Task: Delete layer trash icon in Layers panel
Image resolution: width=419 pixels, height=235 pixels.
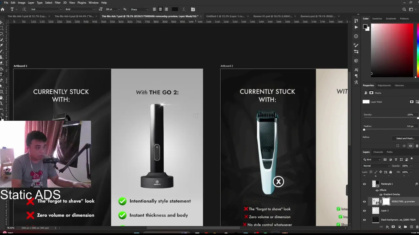Action: 417,227
